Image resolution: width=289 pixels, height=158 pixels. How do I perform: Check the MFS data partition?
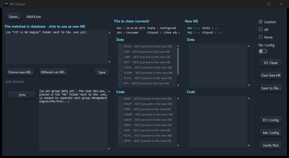click(121, 62)
